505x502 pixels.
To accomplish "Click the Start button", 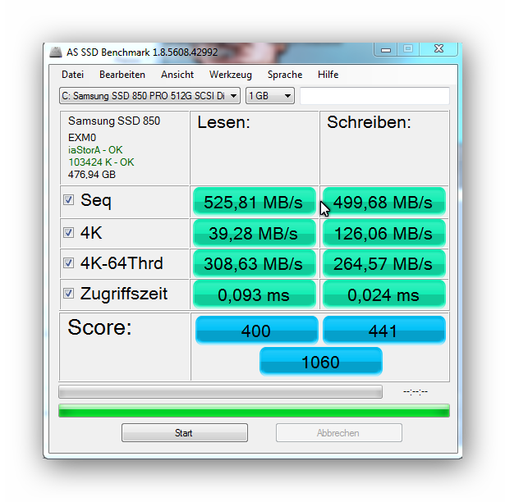I will pos(185,433).
